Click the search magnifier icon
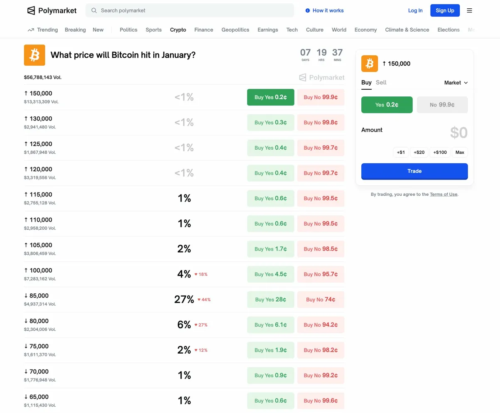This screenshot has height=413, width=500. 94,10
